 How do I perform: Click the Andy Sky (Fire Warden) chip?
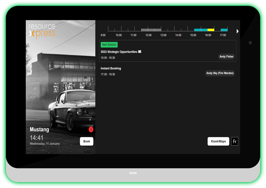[220, 73]
